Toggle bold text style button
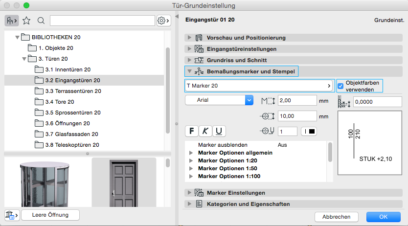The width and height of the screenshot is (408, 226). (x=191, y=131)
